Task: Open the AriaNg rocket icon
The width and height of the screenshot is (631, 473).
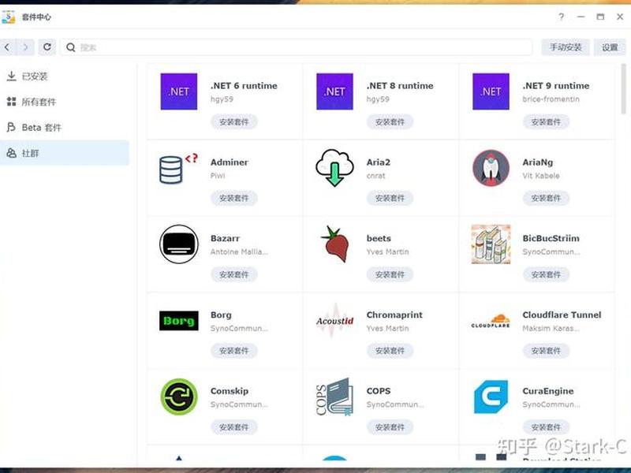Action: 491,168
